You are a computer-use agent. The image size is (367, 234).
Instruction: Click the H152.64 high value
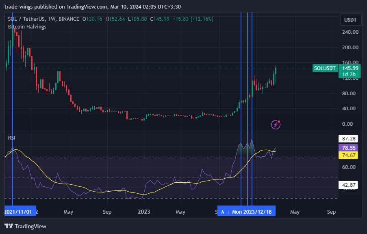pyautogui.click(x=115, y=19)
